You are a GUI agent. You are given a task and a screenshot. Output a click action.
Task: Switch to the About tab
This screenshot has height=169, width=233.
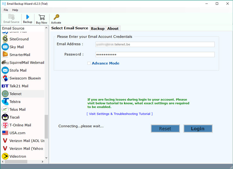[113, 28]
